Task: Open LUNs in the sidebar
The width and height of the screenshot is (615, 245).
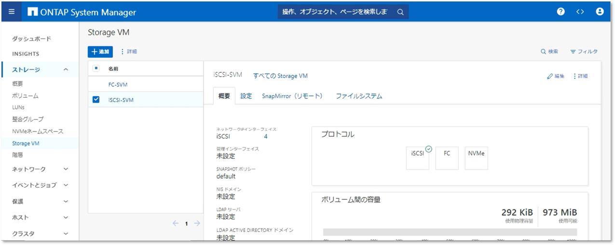Action: tap(18, 107)
